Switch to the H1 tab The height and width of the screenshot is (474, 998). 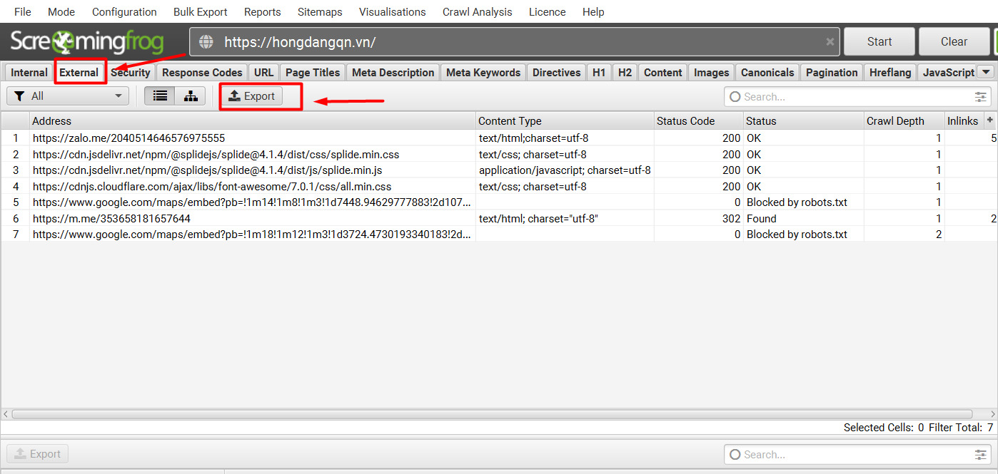[599, 73]
